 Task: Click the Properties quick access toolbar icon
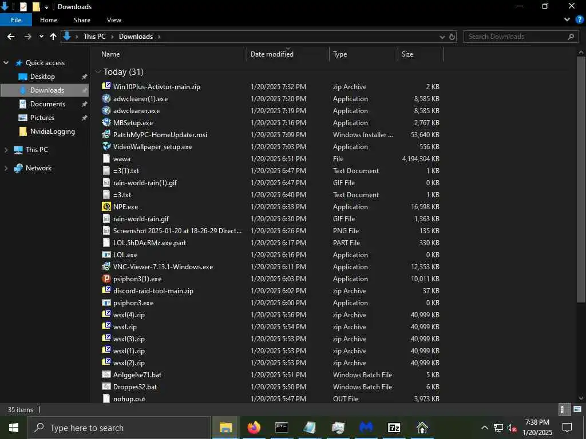23,7
